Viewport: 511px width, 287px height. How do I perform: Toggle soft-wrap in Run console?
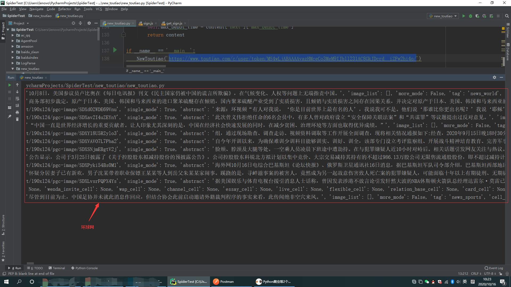pos(17,99)
